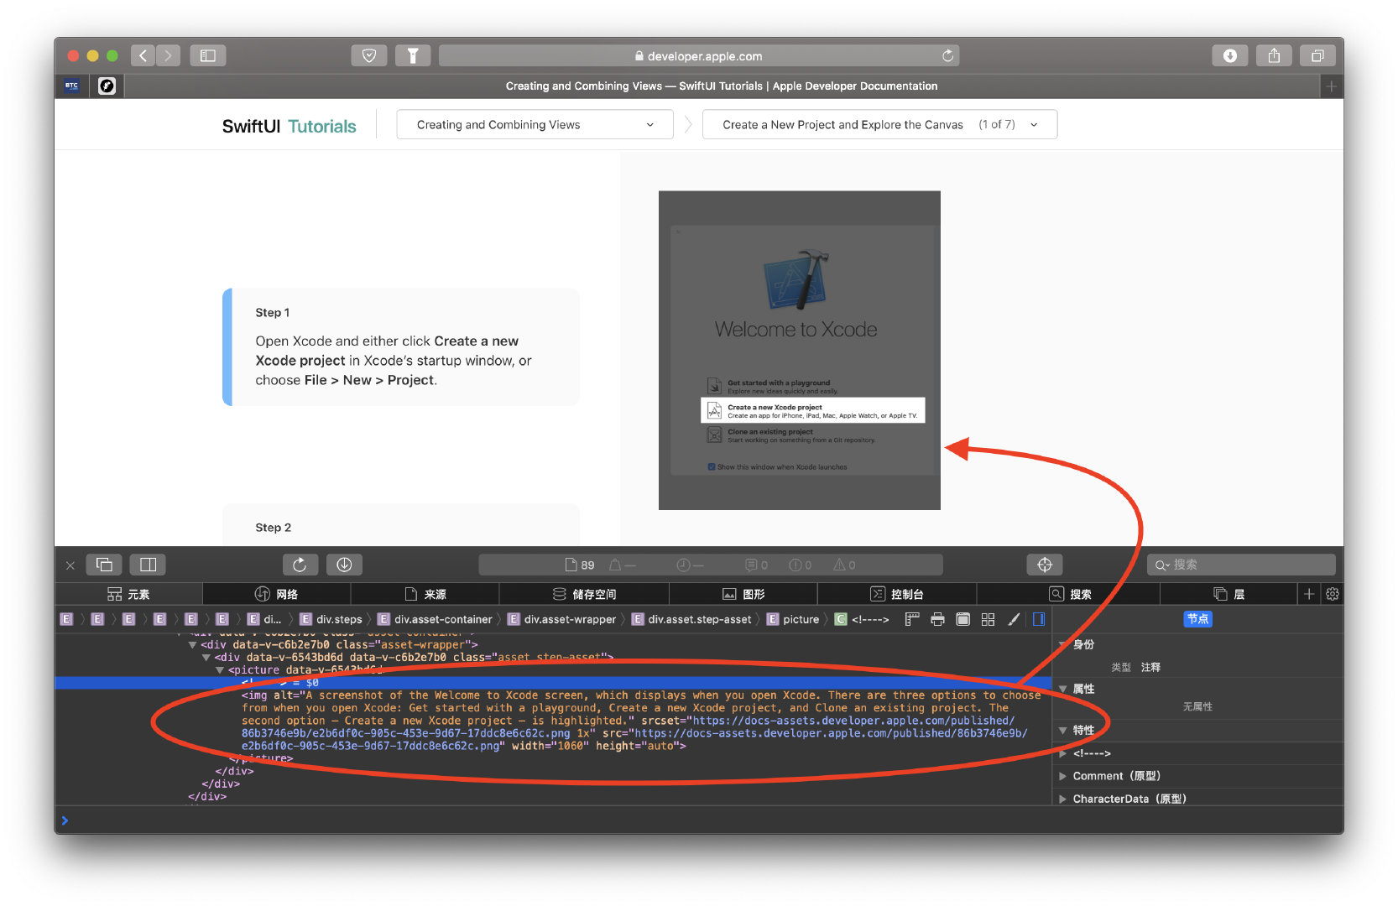Reload the page from the address bar

[947, 55]
